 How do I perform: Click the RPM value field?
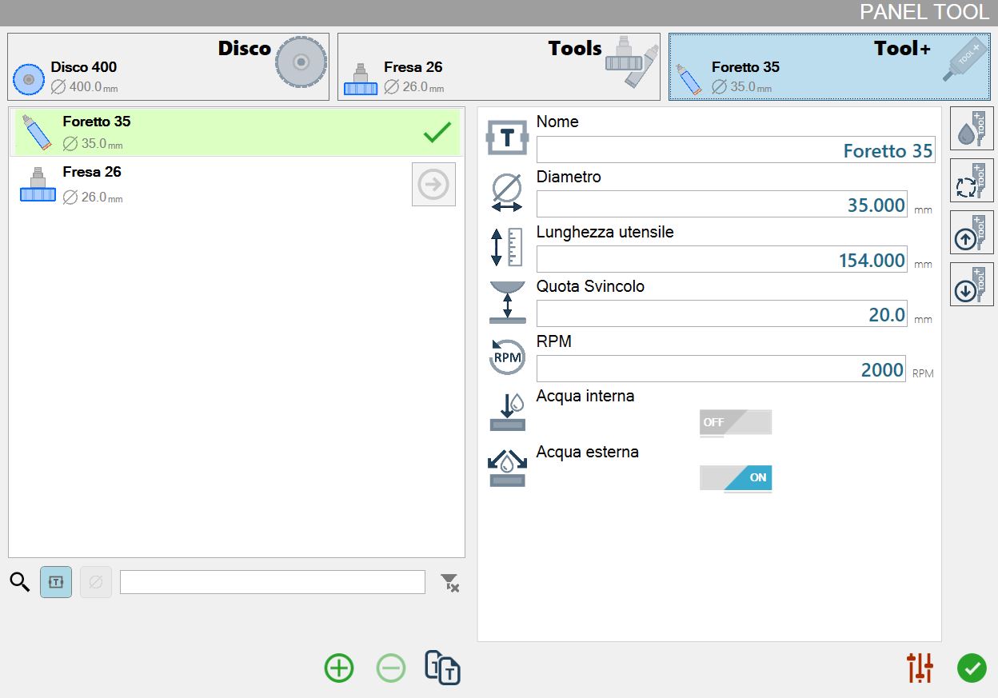point(721,369)
